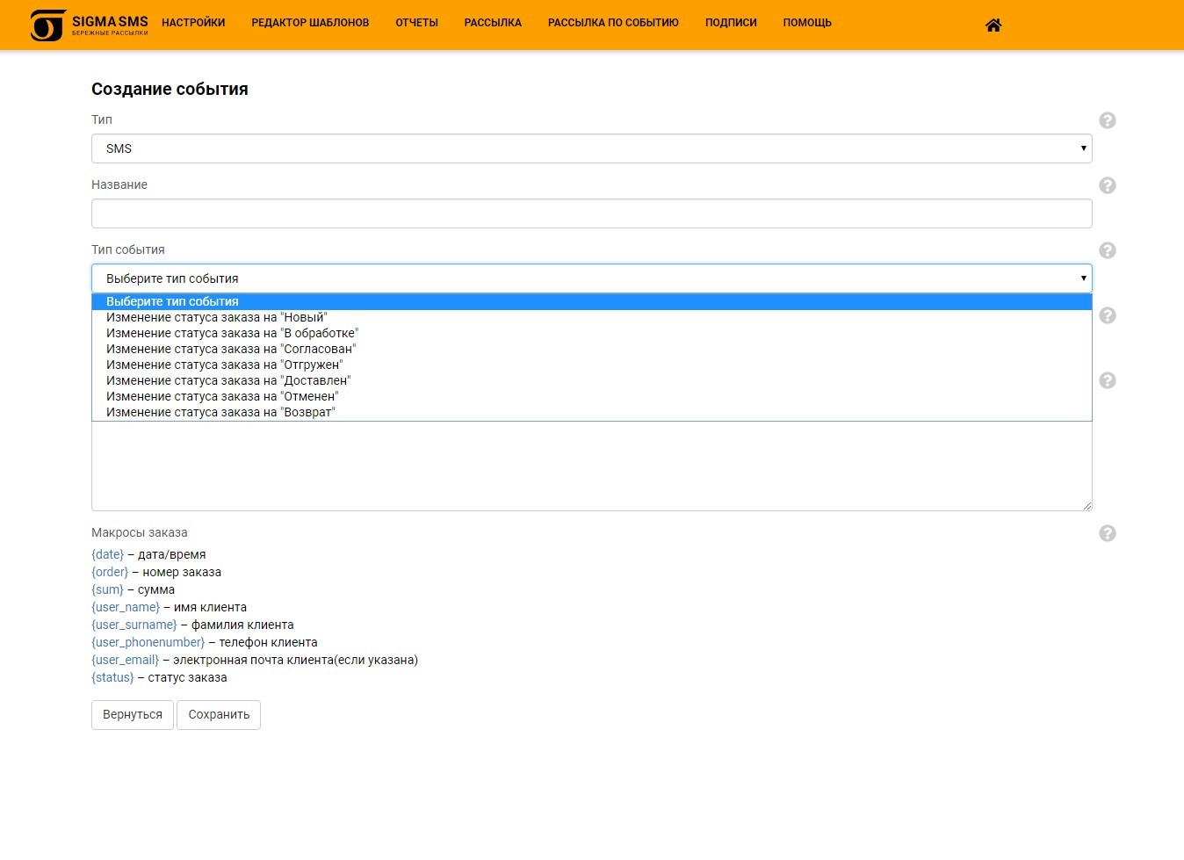Open the Отчеты menu item

click(x=416, y=23)
